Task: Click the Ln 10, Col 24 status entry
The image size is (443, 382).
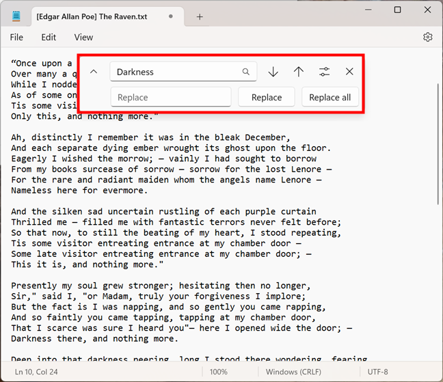Action: (x=36, y=372)
